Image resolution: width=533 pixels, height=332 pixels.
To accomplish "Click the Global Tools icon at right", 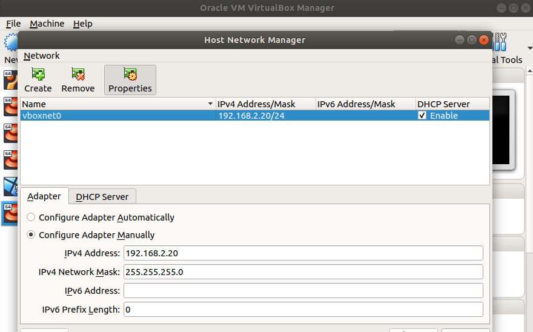I will tap(502, 42).
